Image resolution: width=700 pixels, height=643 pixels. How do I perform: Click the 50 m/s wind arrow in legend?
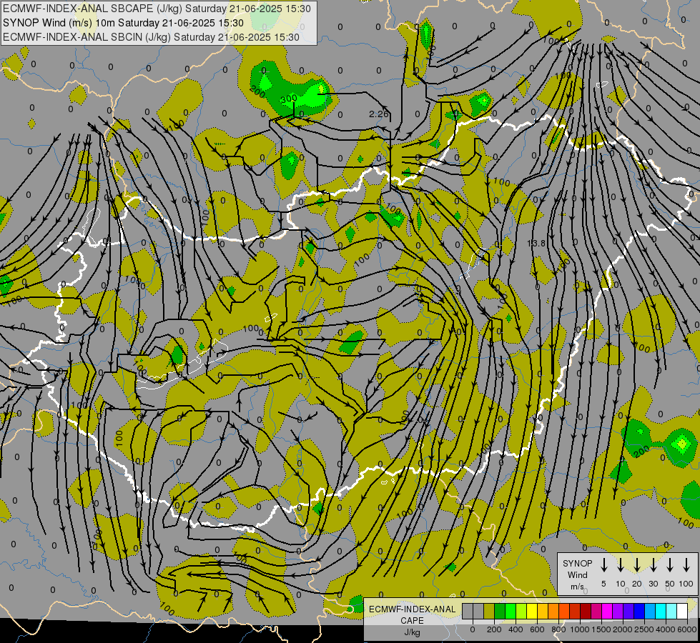tap(670, 564)
